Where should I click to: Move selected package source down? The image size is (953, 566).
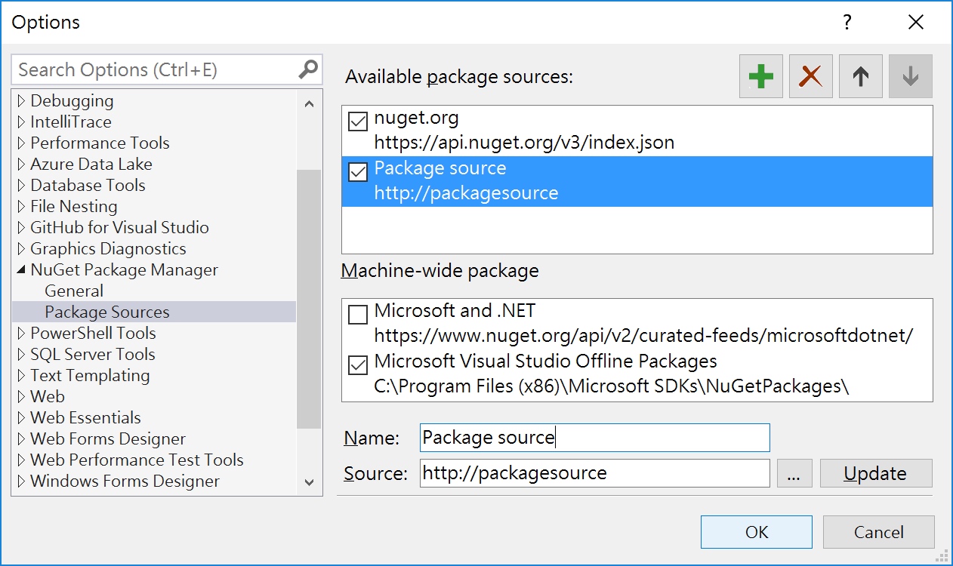pos(910,75)
